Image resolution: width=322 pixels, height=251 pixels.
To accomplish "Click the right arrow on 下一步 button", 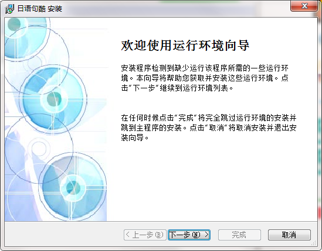I will (x=207, y=235).
